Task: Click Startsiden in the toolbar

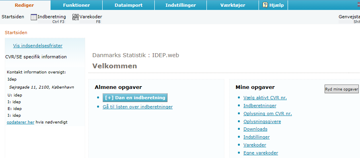Action: pyautogui.click(x=13, y=17)
